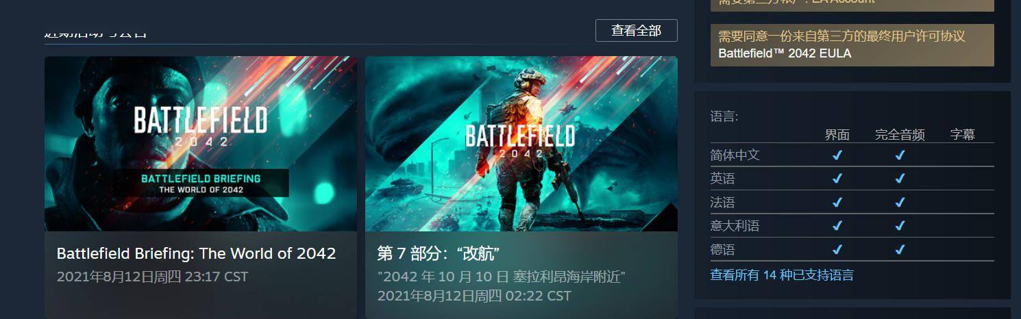Expand 查看所有 14 种已支持语言 link
Screen dimensions: 1021x319
(x=782, y=275)
